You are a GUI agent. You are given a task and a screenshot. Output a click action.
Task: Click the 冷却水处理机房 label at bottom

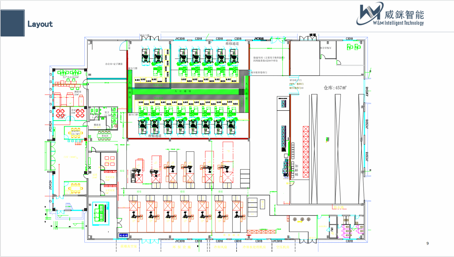click(254, 247)
